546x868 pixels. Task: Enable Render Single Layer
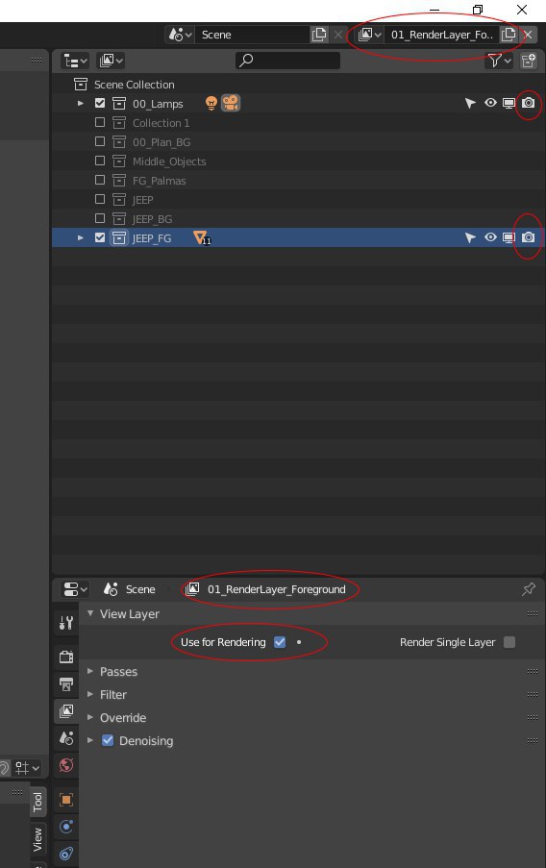(509, 642)
